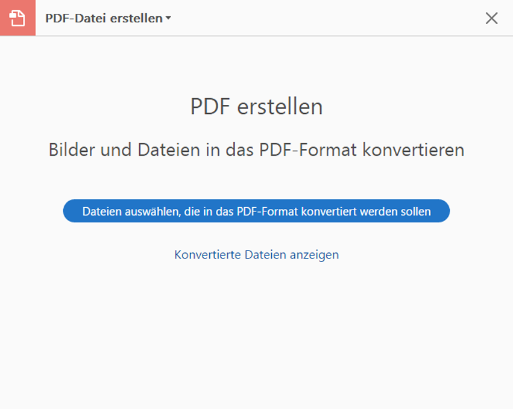Open the PDF-Datei erstellen dropdown menu

click(x=108, y=18)
